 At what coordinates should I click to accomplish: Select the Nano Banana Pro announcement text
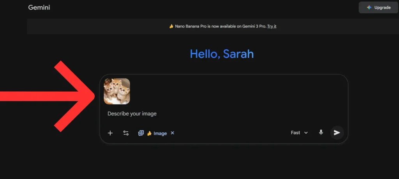point(220,26)
